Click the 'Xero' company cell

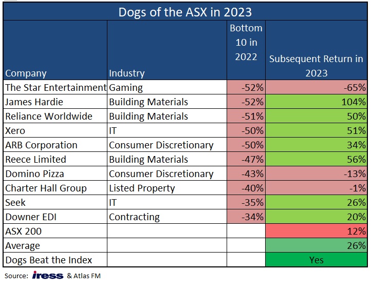tap(16, 131)
